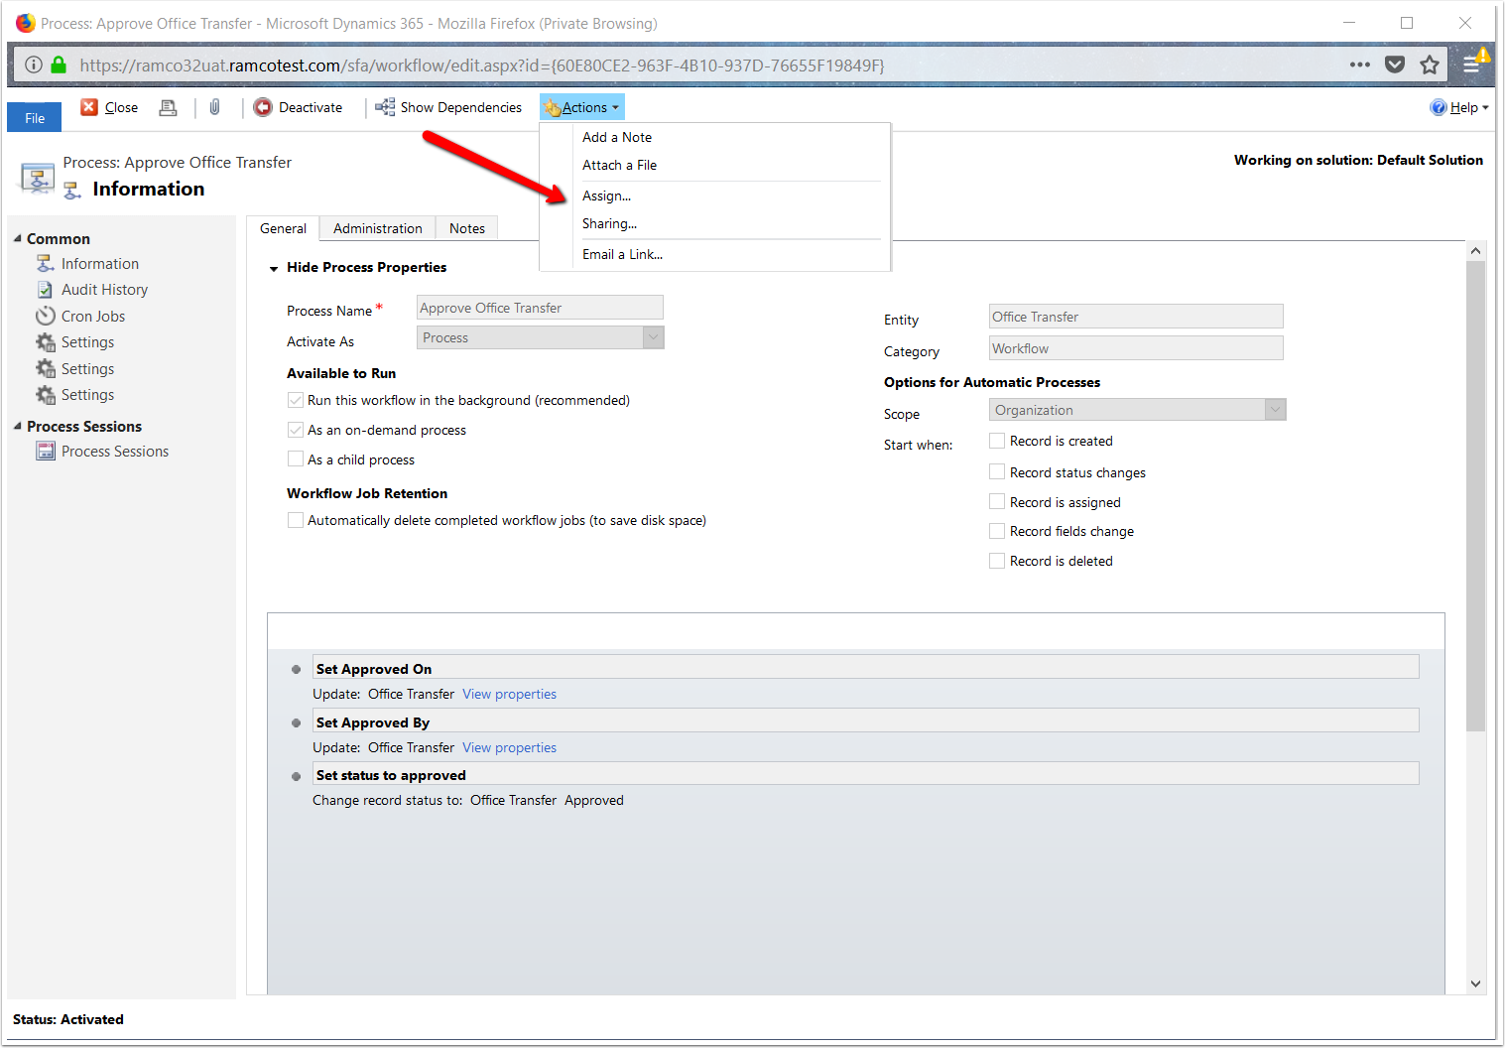Click the Pocket save icon in address bar
The height and width of the screenshot is (1048, 1505).
coord(1395,65)
